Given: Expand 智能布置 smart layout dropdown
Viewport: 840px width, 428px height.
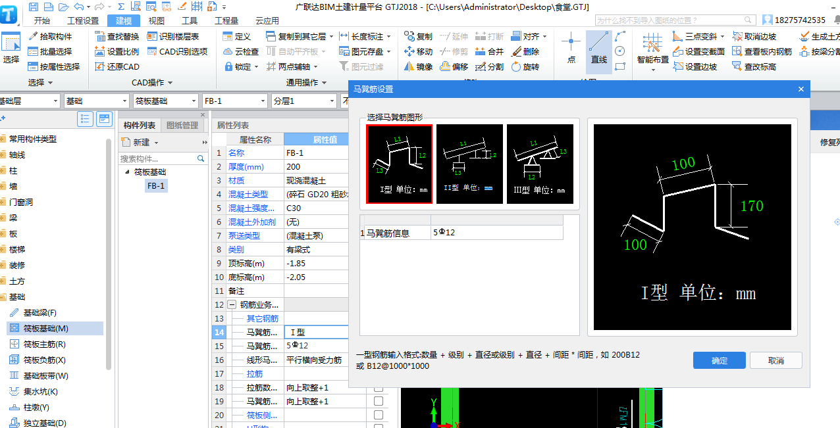Looking at the screenshot, I should [x=653, y=69].
